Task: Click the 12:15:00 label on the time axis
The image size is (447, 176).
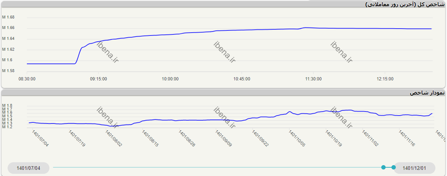Action: 385,79
